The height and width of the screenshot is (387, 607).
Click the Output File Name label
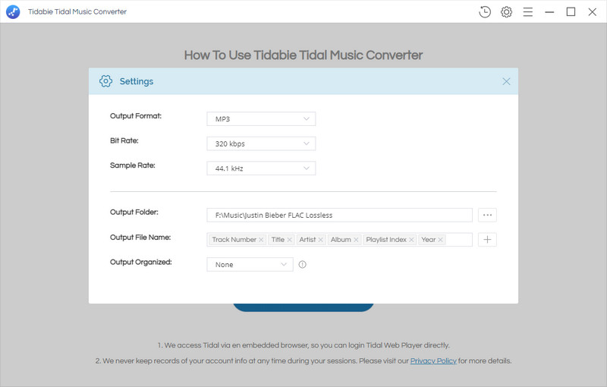pos(140,238)
